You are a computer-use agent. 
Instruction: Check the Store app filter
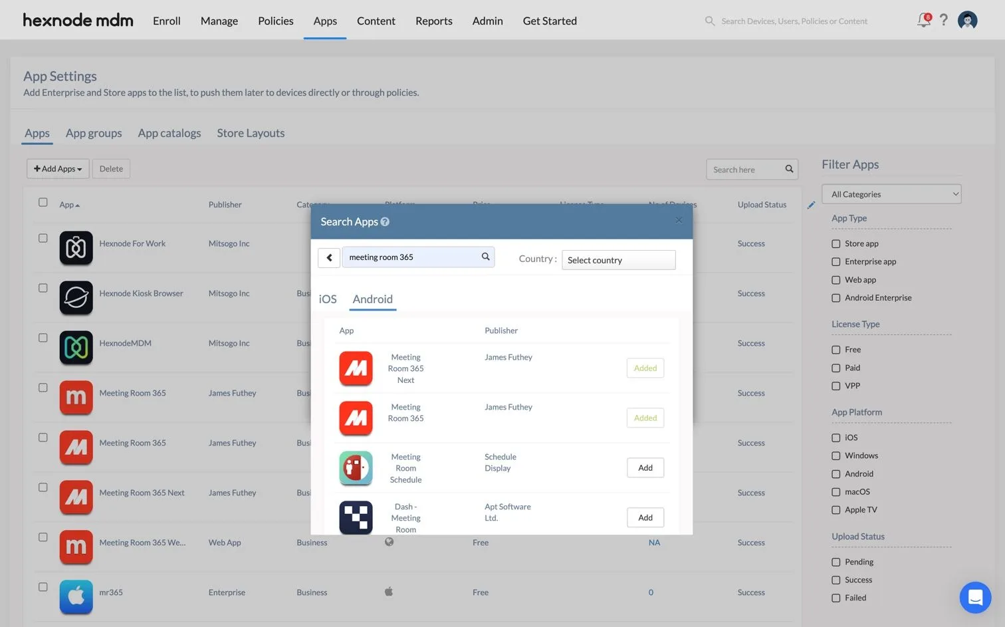click(836, 244)
